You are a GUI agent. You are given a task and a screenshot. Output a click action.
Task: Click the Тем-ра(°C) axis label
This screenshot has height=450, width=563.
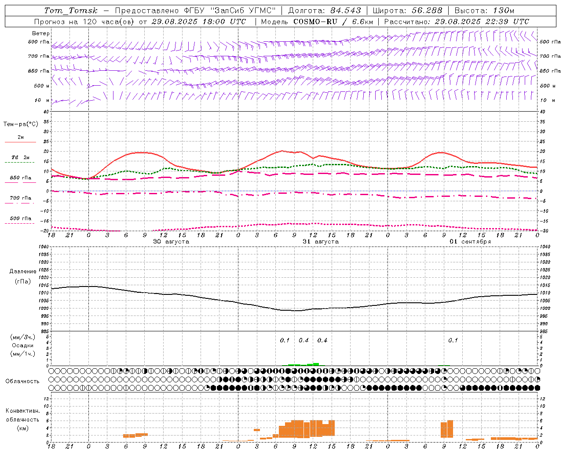(x=21, y=124)
